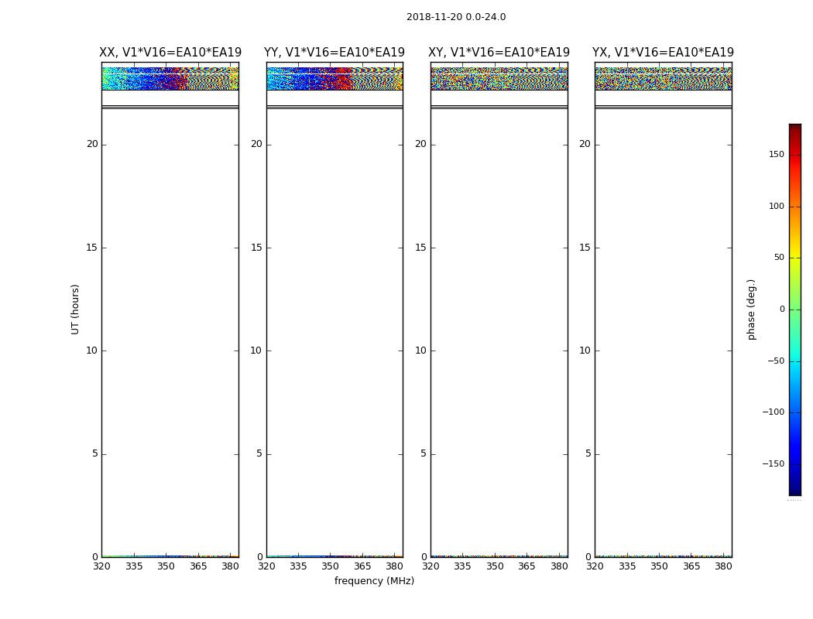The width and height of the screenshot is (813, 619).
Task: Click the 335 frequency tick label of the XY panel
Action: click(462, 566)
